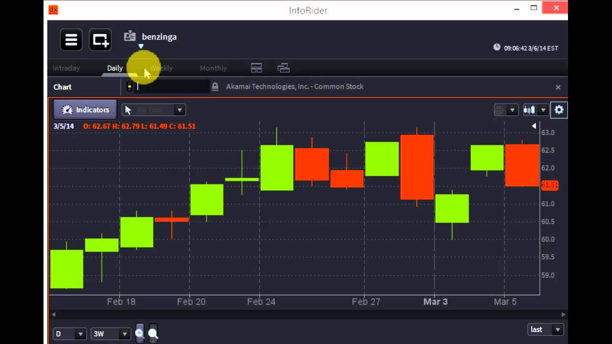Click the right scroll arrow of chart scrollbar

(x=563, y=314)
